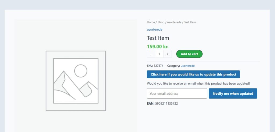Add the Test Item to cart
Image resolution: width=275 pixels, height=132 pixels.
coord(189,54)
